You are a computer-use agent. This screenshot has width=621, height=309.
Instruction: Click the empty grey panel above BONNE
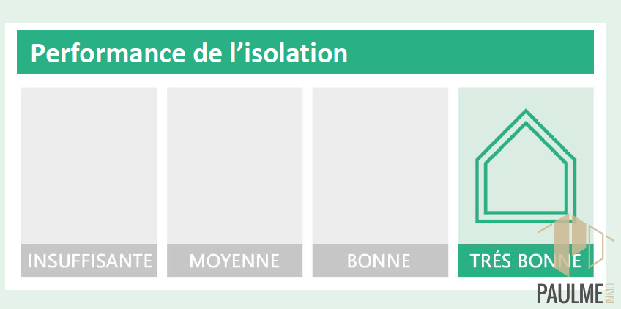[380, 165]
